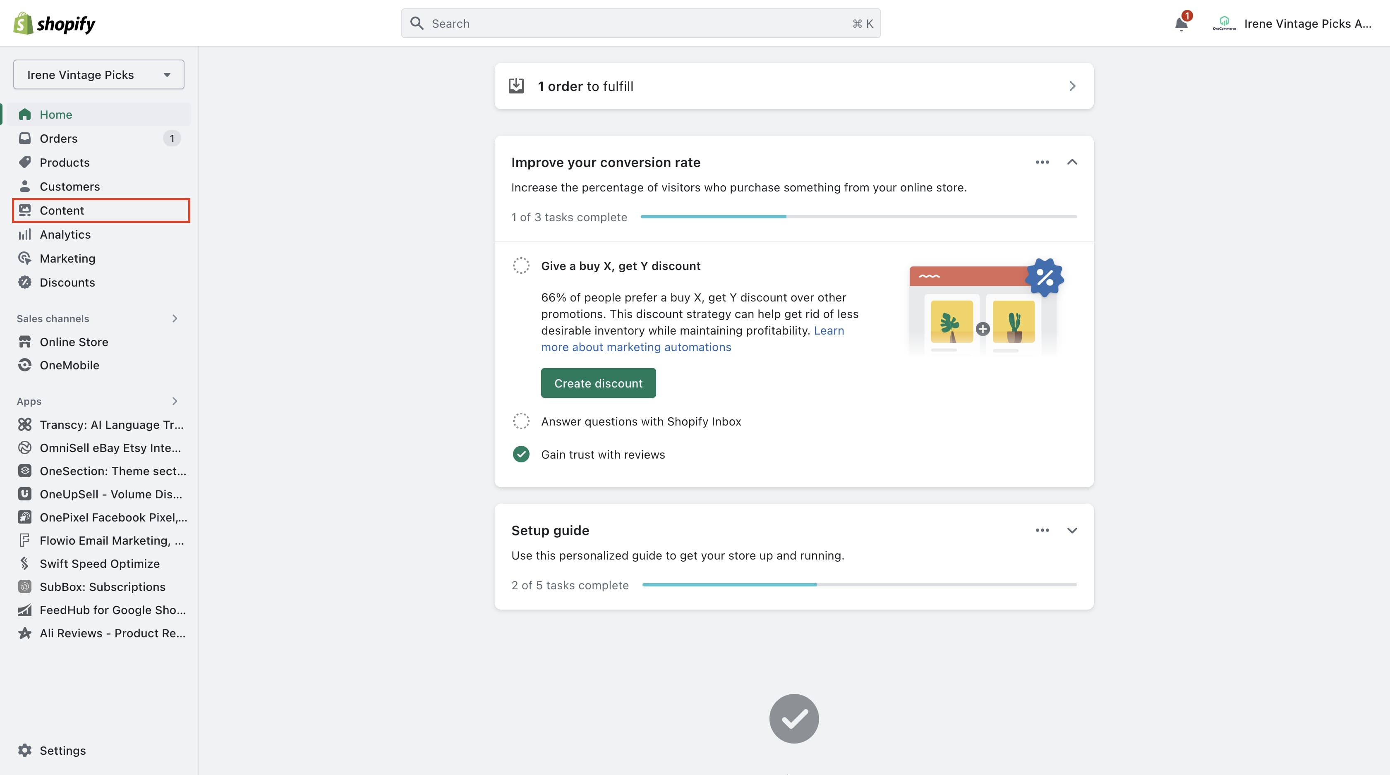Click the Discounts icon in sidebar
Viewport: 1390px width, 775px height.
point(25,282)
